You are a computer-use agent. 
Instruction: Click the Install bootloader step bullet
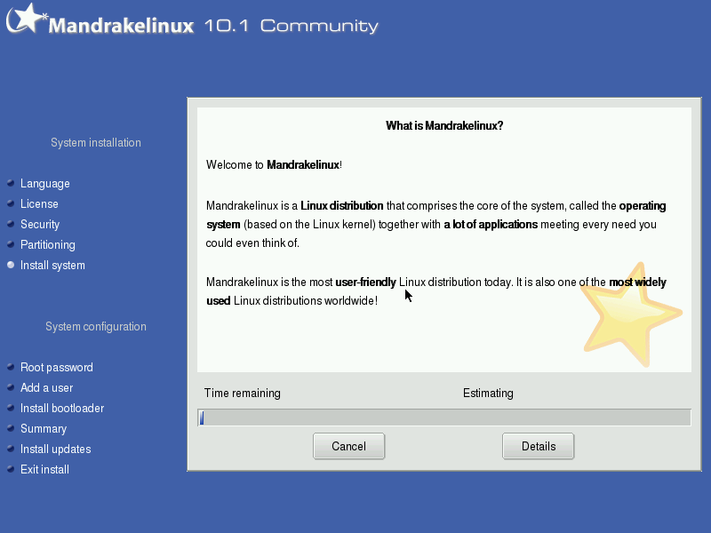(x=11, y=408)
